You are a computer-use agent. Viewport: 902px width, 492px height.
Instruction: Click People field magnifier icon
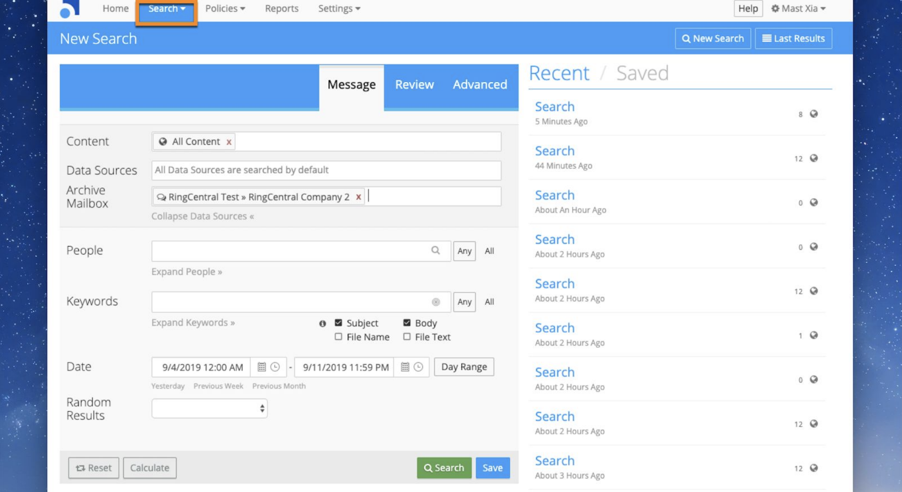click(x=435, y=251)
